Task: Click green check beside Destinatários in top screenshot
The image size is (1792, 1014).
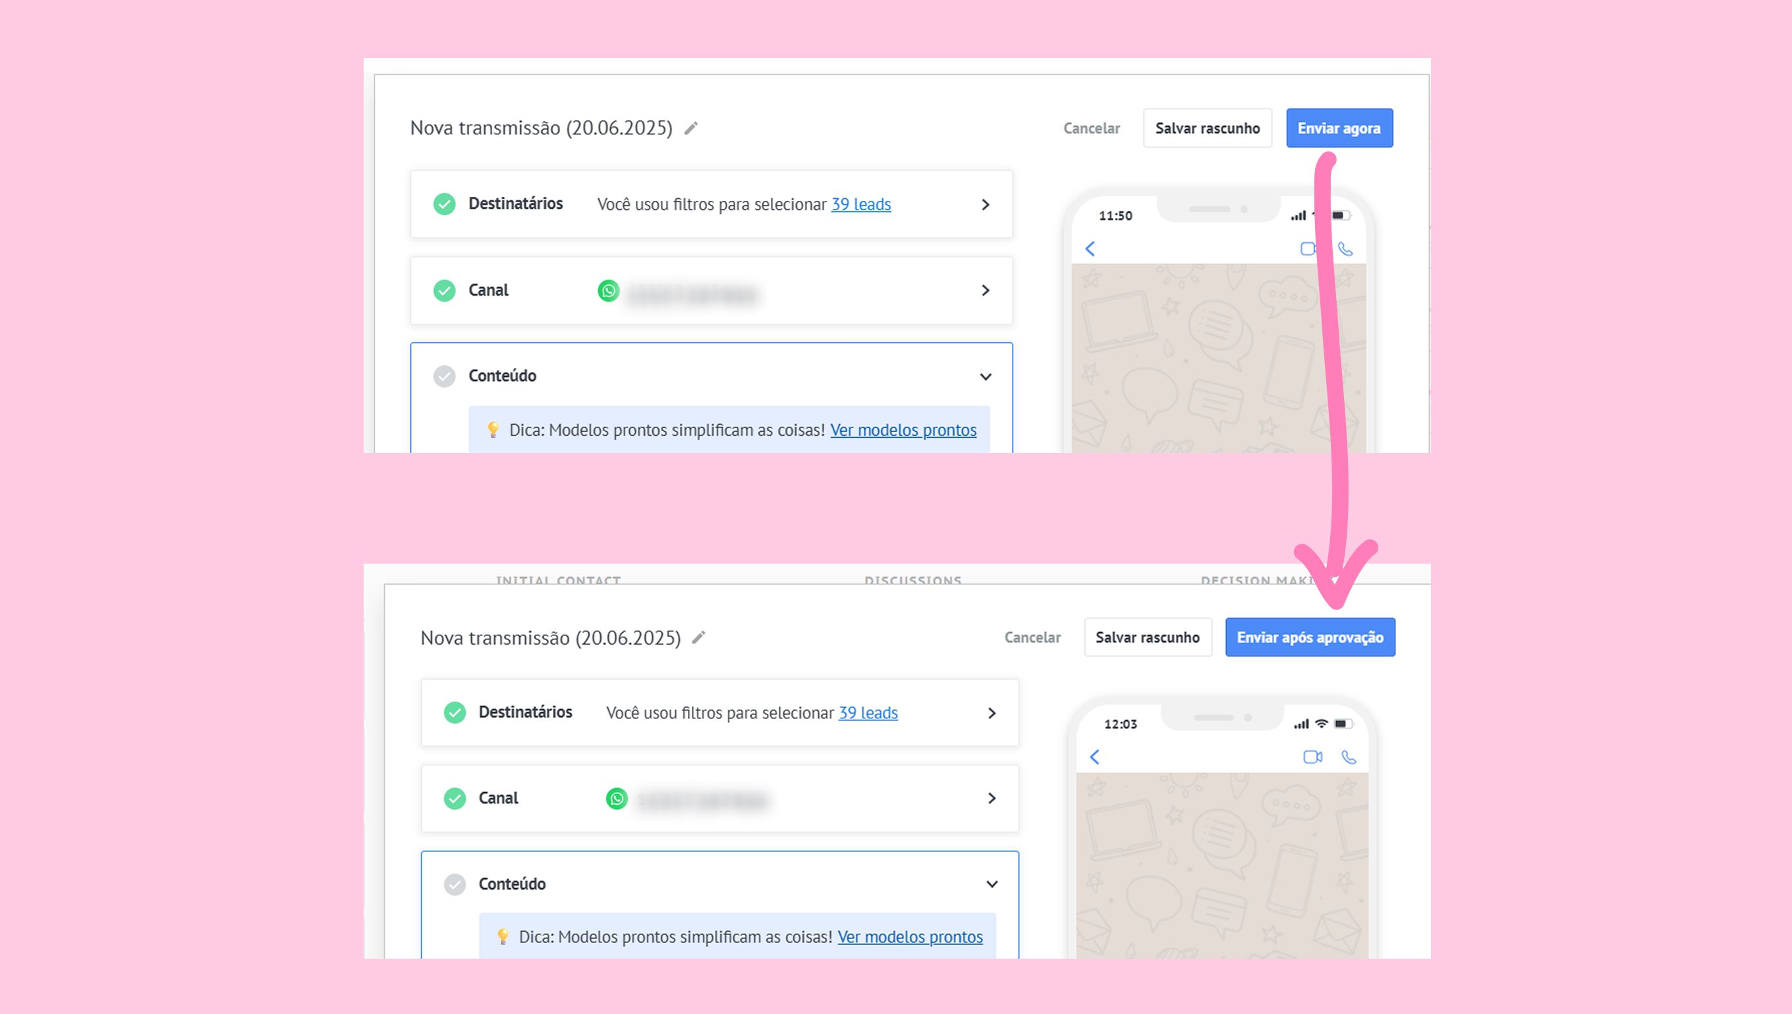Action: pyautogui.click(x=444, y=204)
